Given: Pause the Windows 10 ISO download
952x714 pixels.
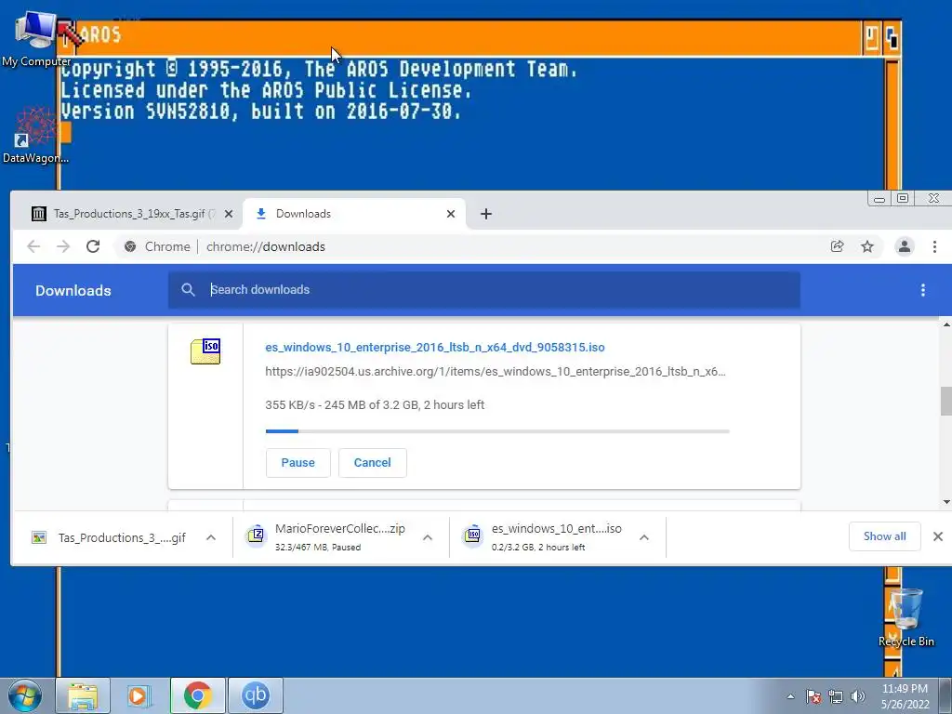Looking at the screenshot, I should pos(298,463).
